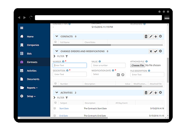Open the Contacts section settings gear
Image resolution: width=187 pixels, height=124 pixels.
click(161, 36)
